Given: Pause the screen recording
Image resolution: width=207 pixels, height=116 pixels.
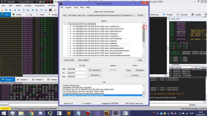Looking at the screenshot, I should [47, 2].
